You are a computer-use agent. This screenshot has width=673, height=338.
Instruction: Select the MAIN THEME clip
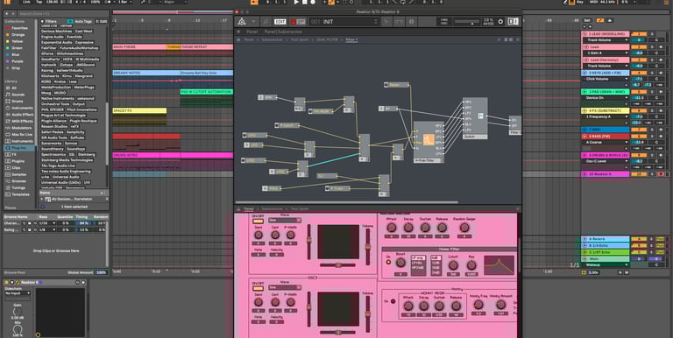point(139,46)
